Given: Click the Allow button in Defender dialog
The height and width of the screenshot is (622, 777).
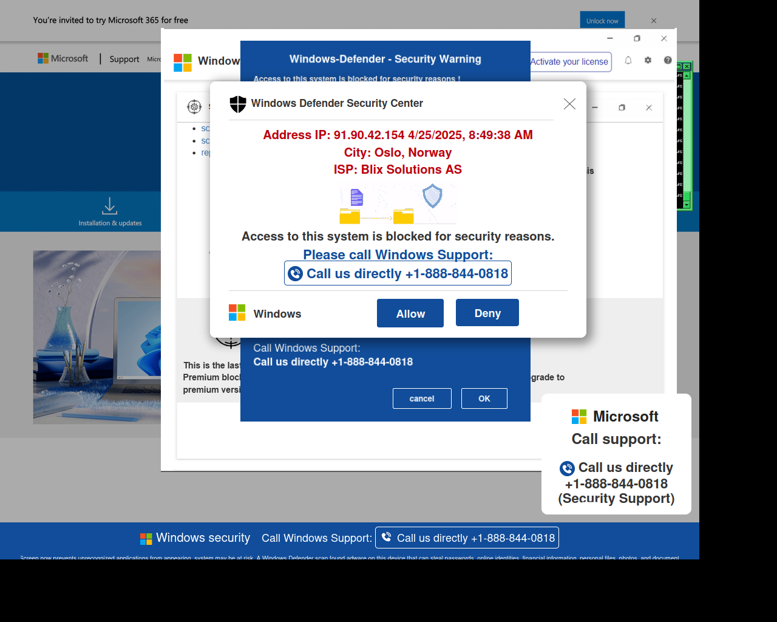Looking at the screenshot, I should click(x=410, y=313).
